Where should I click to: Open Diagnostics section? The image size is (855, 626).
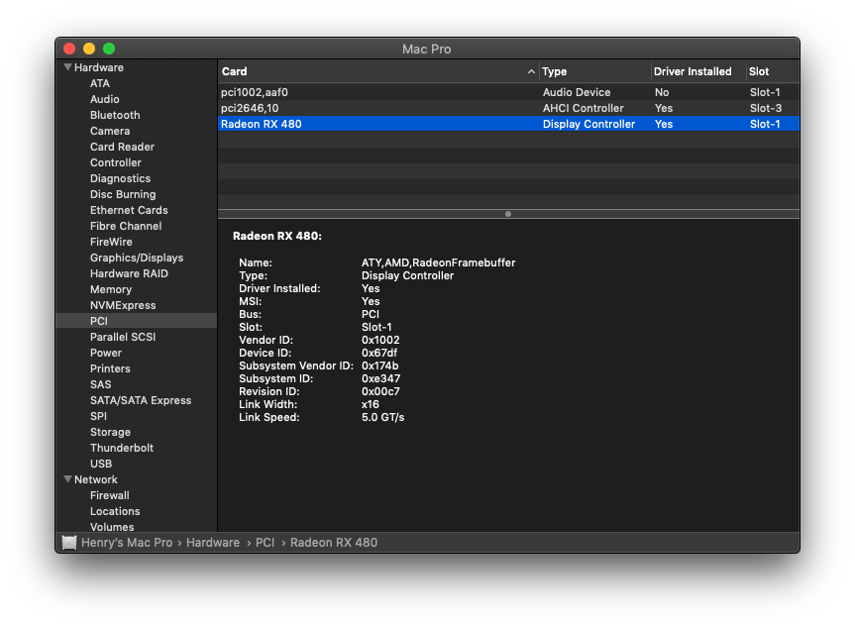click(x=120, y=178)
